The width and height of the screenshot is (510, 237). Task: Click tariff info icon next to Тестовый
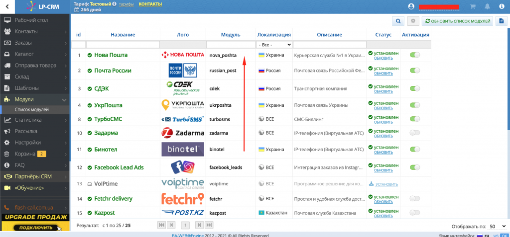[x=114, y=4]
